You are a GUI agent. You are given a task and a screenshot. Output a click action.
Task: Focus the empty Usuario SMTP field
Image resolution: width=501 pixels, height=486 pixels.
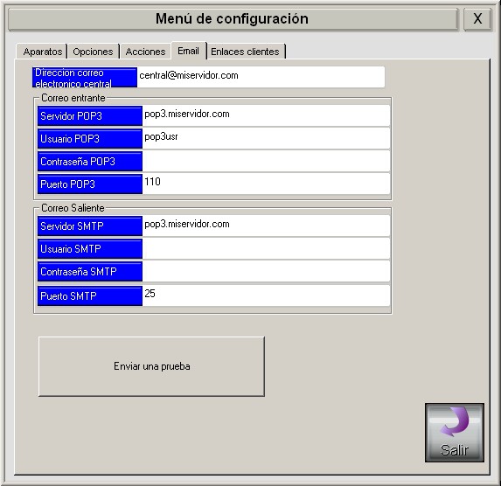click(x=266, y=248)
